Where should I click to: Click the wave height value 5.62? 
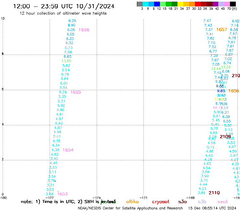pos(61,106)
